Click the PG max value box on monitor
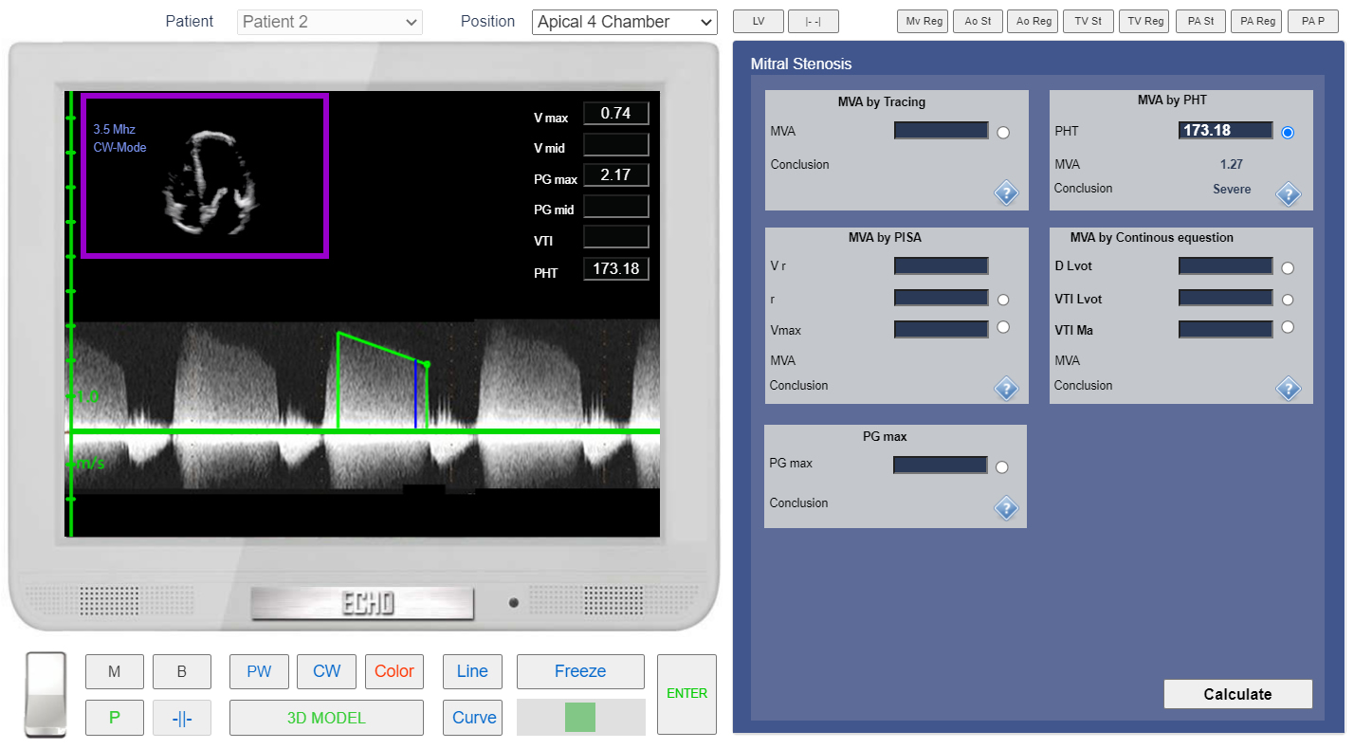1354x749 pixels. (616, 175)
